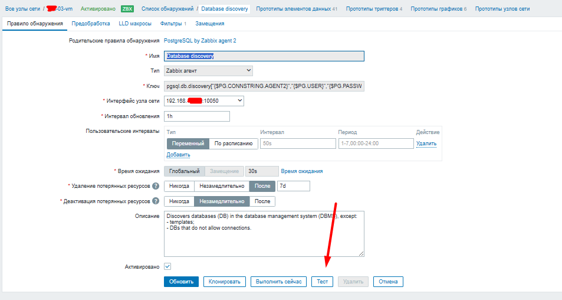Open the Правило обнаружения tab
Screen dimensions: 562x300
(x=35, y=23)
